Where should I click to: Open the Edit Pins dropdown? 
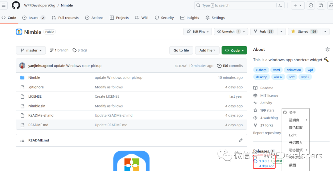(198, 32)
